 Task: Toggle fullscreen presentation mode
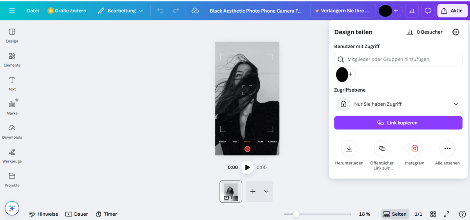pyautogui.click(x=446, y=214)
